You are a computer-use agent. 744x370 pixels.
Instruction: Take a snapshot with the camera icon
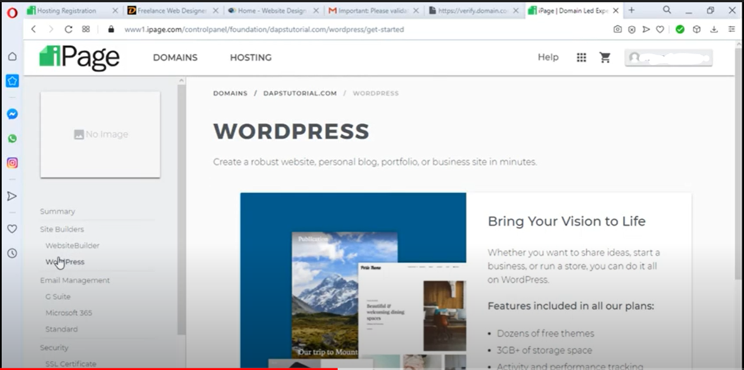617,29
